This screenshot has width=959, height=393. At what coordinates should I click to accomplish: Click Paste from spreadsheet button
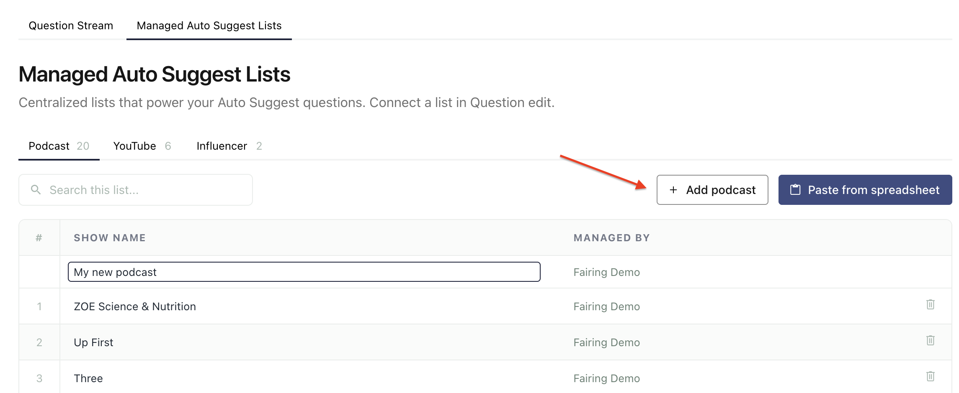(865, 190)
